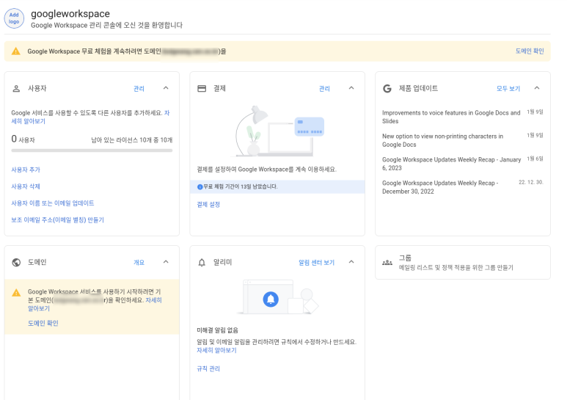The width and height of the screenshot is (567, 400).
Task: Click 남아 있는 라이선스 10개 중 10개 text
Action: pyautogui.click(x=131, y=140)
